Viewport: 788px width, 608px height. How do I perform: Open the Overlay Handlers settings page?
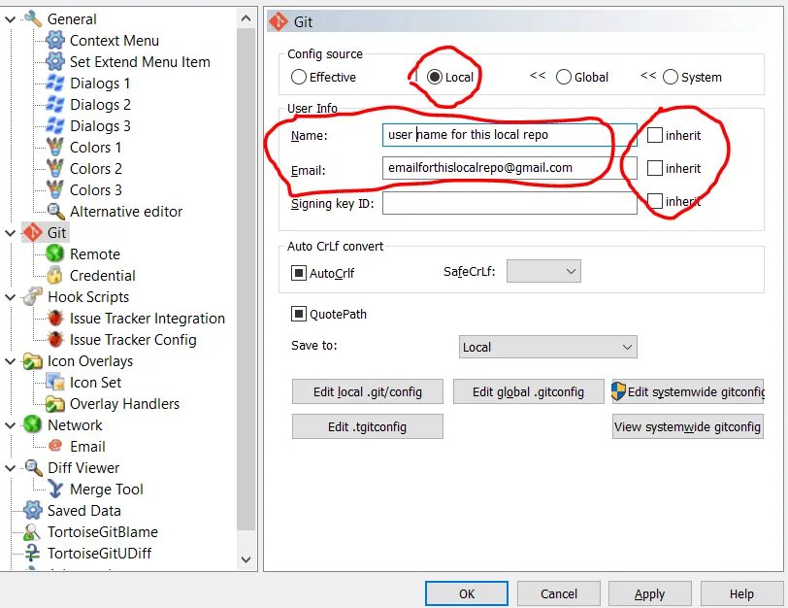tap(124, 404)
